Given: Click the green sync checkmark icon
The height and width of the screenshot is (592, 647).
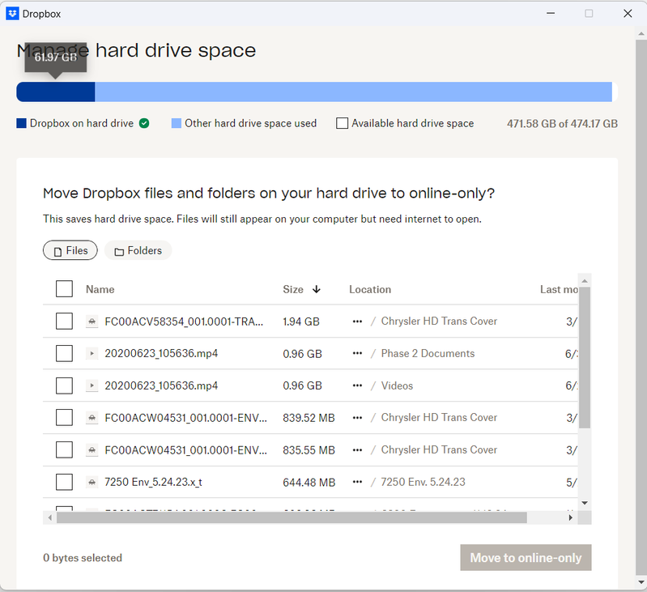Looking at the screenshot, I should pos(144,123).
